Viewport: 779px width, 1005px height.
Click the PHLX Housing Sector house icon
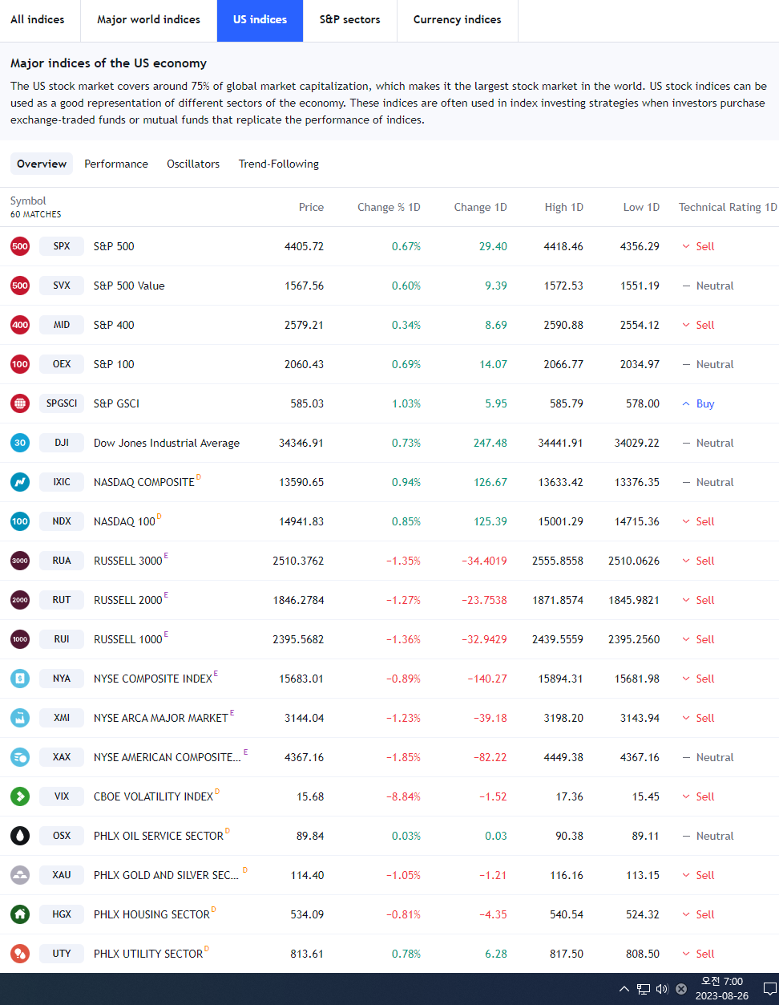click(20, 914)
